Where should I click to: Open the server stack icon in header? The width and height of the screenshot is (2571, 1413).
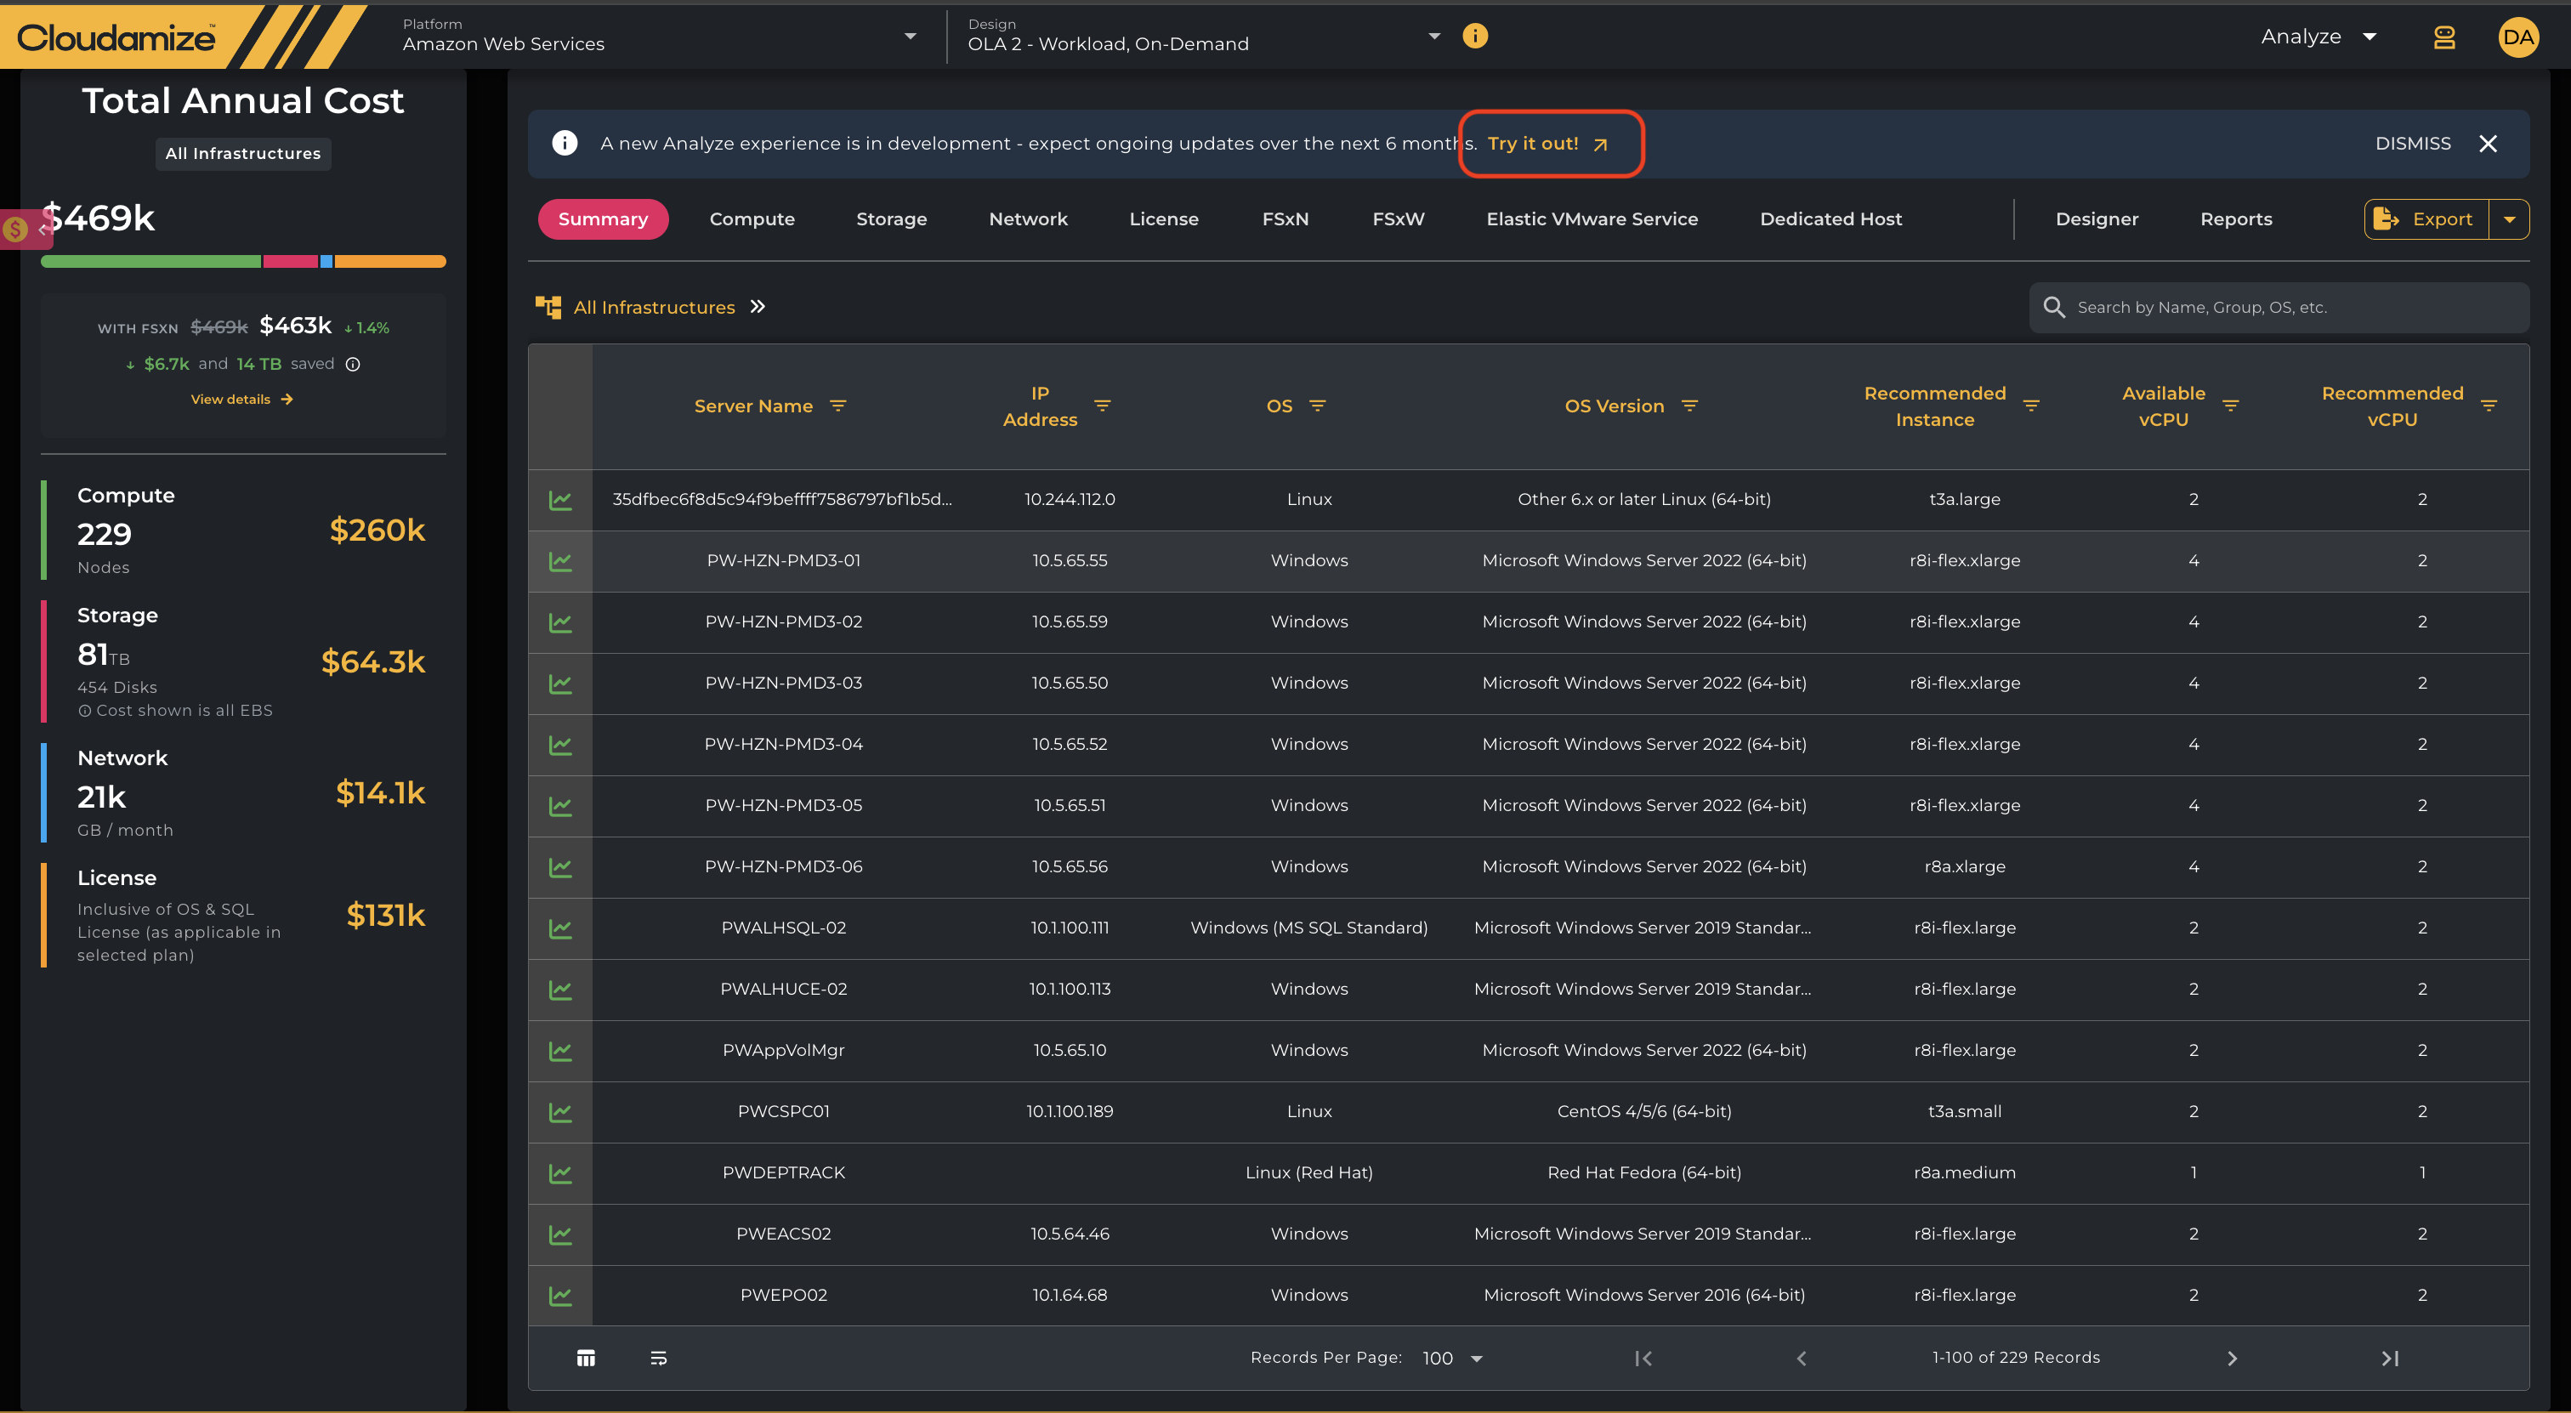pyautogui.click(x=2443, y=37)
